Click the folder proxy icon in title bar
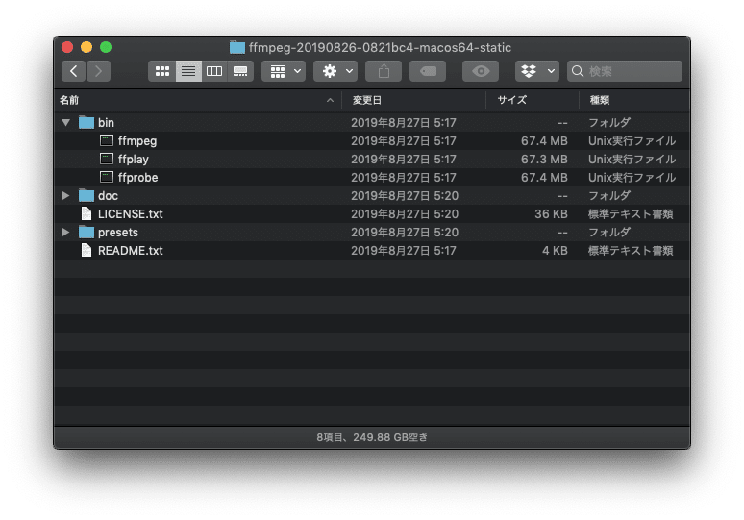This screenshot has width=744, height=520. coord(237,47)
